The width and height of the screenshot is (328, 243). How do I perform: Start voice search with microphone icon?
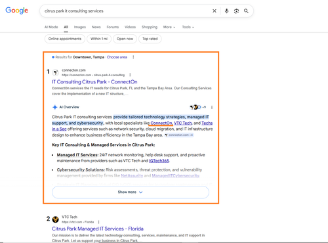tap(226, 11)
